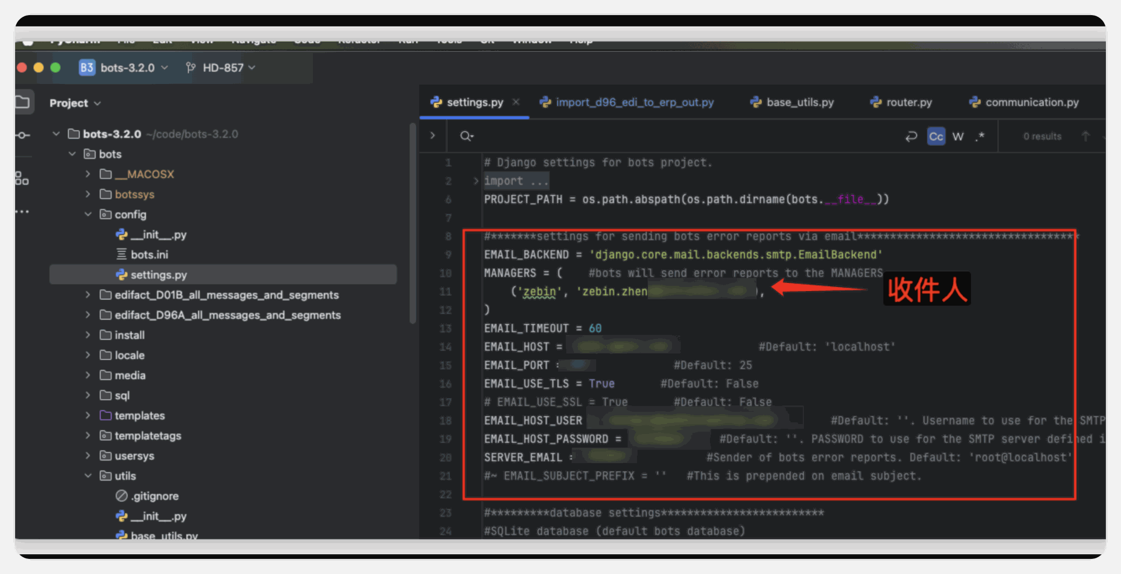The height and width of the screenshot is (574, 1121).
Task: Switch to the router.py tab
Action: coord(901,103)
